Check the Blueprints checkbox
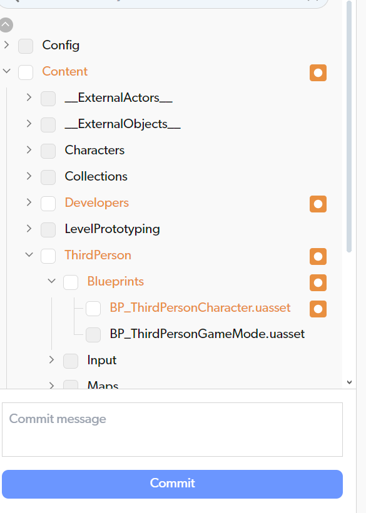366x513 pixels. [x=70, y=282]
